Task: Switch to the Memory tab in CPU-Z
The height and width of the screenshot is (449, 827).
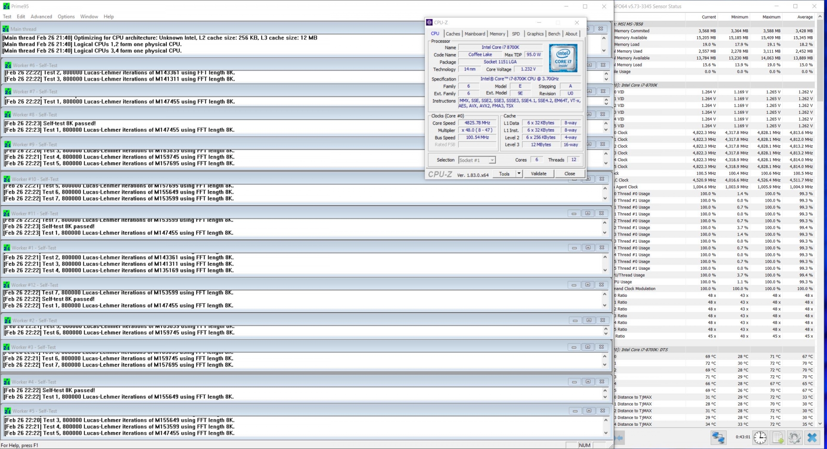Action: coord(497,34)
